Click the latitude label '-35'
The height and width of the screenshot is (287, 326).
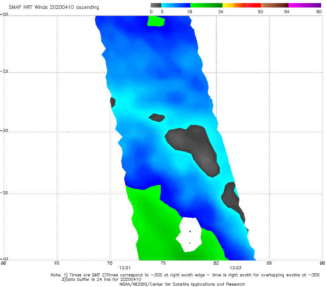coord(4,193)
